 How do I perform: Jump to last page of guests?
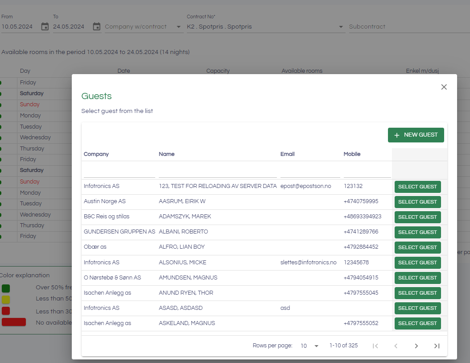click(437, 346)
